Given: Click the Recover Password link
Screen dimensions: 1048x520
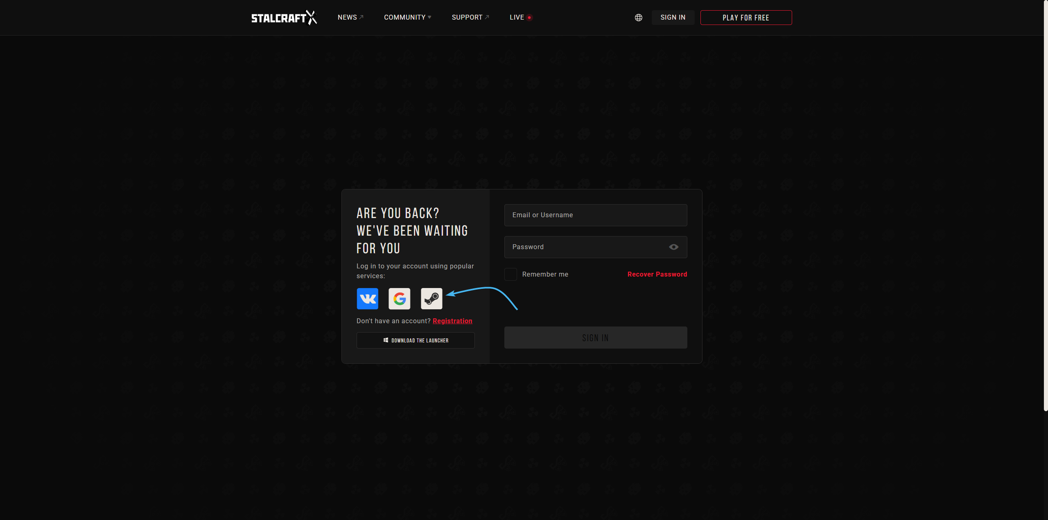Looking at the screenshot, I should click(x=657, y=274).
